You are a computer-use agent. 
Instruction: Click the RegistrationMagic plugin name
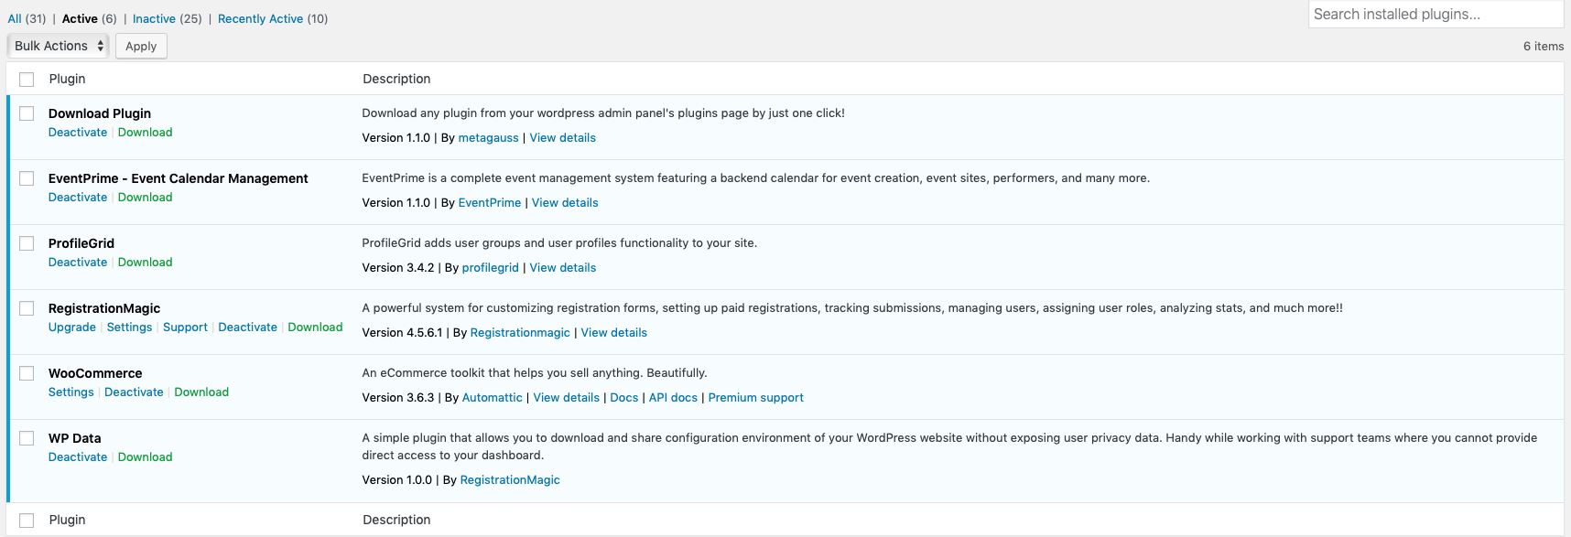104,308
